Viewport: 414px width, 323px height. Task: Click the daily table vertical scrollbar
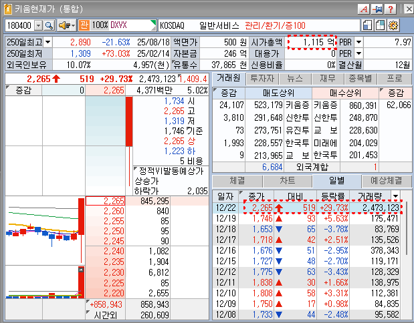[407, 228]
